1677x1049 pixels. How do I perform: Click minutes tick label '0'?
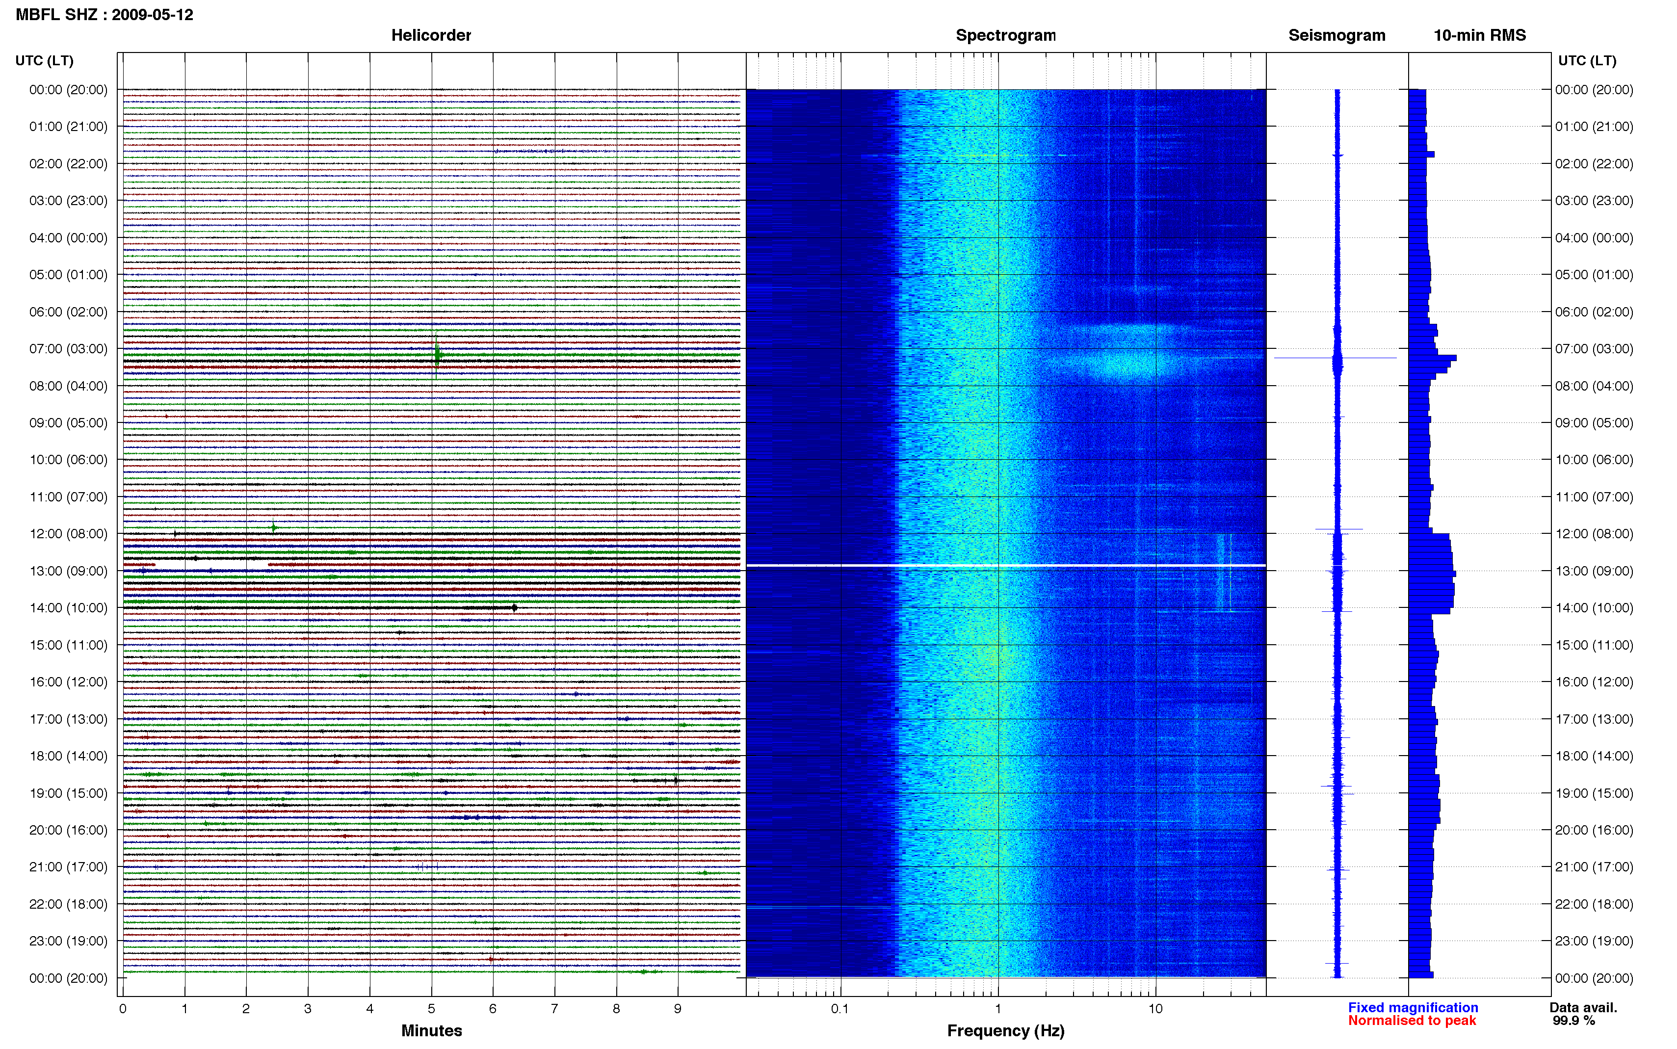click(x=123, y=1009)
